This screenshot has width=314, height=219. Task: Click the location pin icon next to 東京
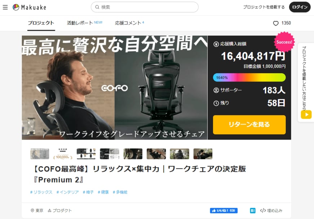click(x=32, y=210)
